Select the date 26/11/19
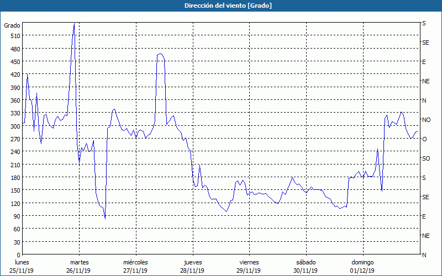The image size is (442, 276). [78, 270]
